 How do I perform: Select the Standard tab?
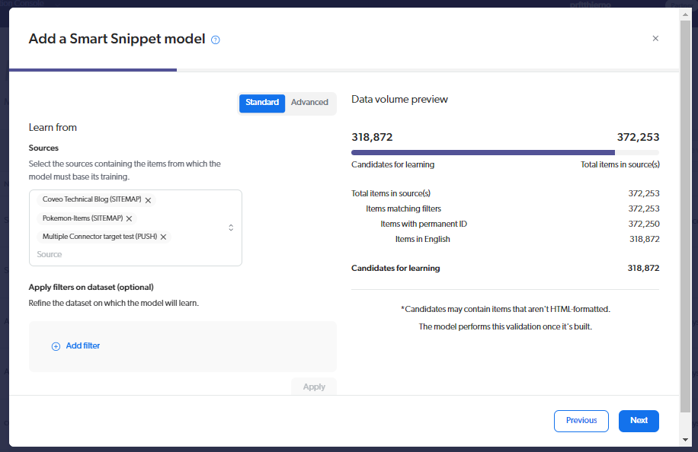click(x=262, y=102)
